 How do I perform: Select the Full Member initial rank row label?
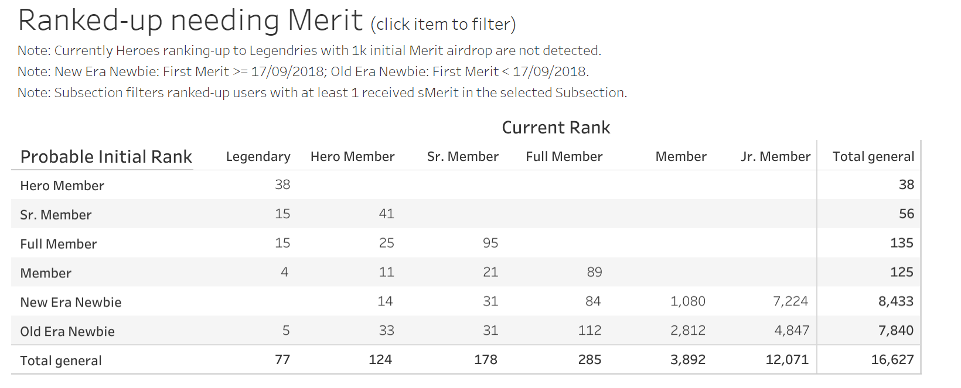pos(59,244)
